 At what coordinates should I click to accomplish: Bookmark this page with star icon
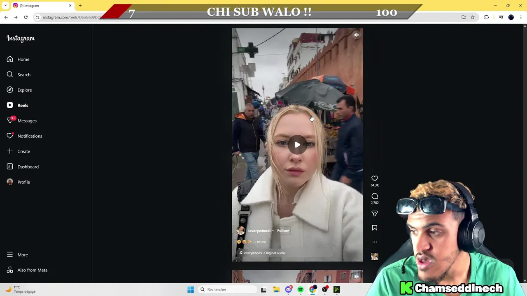[473, 17]
